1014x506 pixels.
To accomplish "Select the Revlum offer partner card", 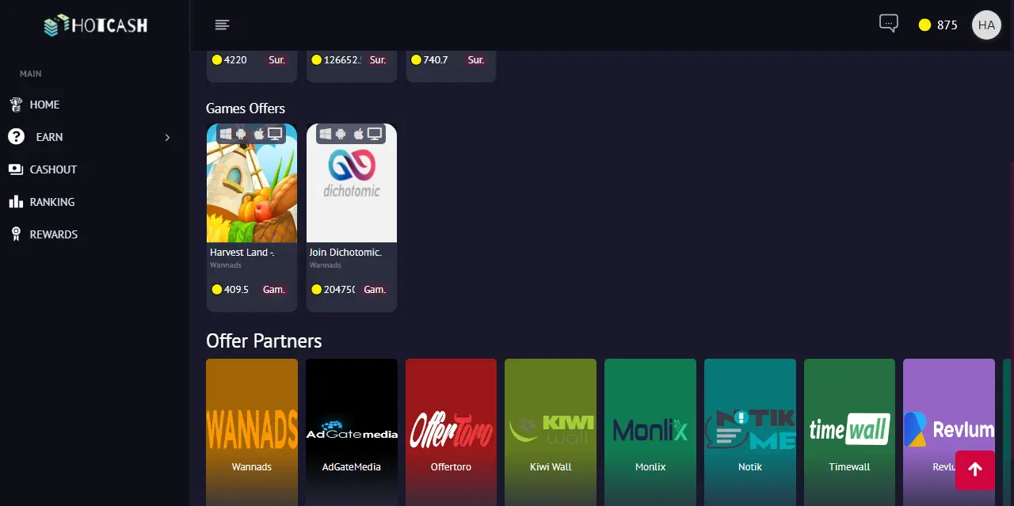I will pyautogui.click(x=949, y=432).
